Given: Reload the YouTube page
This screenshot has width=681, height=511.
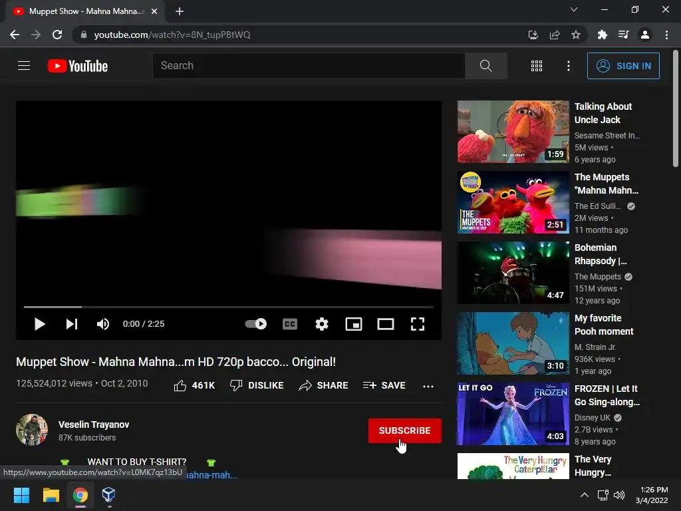Looking at the screenshot, I should (x=57, y=35).
